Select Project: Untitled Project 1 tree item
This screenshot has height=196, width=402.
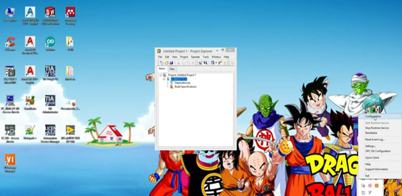click(182, 75)
